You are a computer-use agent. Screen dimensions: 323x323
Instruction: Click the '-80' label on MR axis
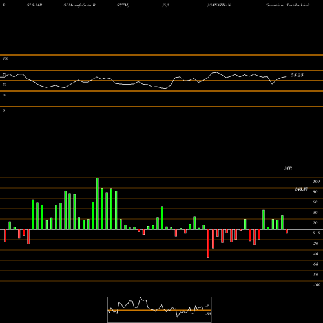pyautogui.click(x=315, y=275)
